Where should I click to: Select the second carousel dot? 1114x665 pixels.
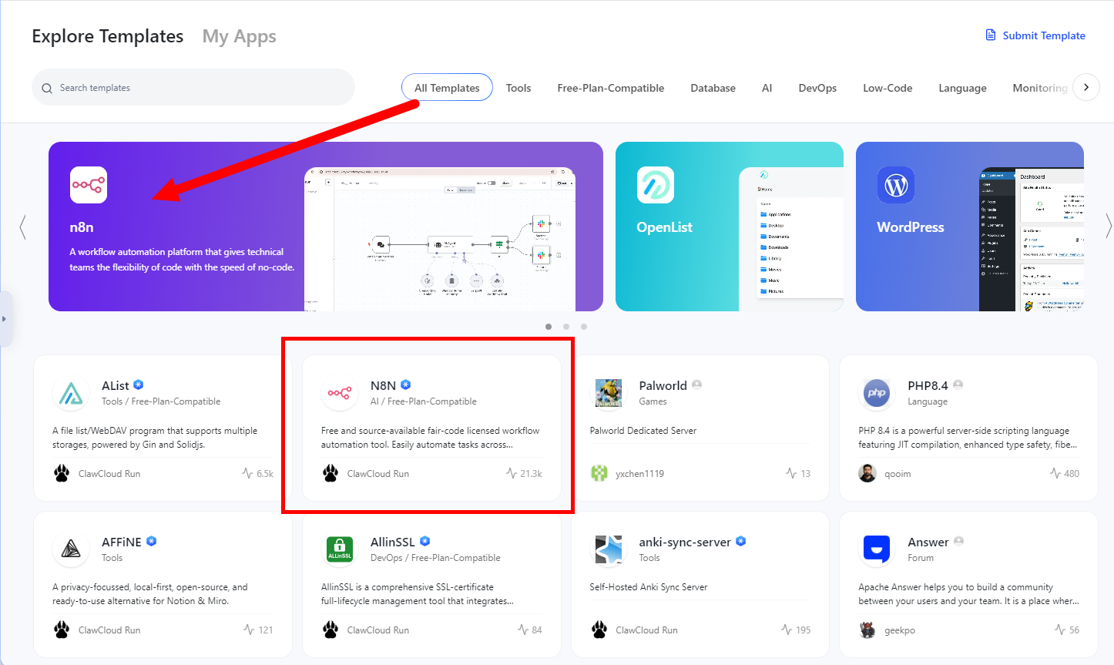(x=566, y=327)
